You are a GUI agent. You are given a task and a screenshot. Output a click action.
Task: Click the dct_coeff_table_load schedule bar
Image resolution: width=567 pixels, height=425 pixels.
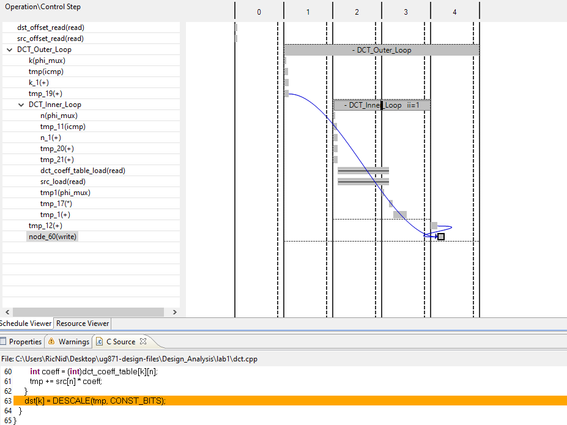[363, 171]
